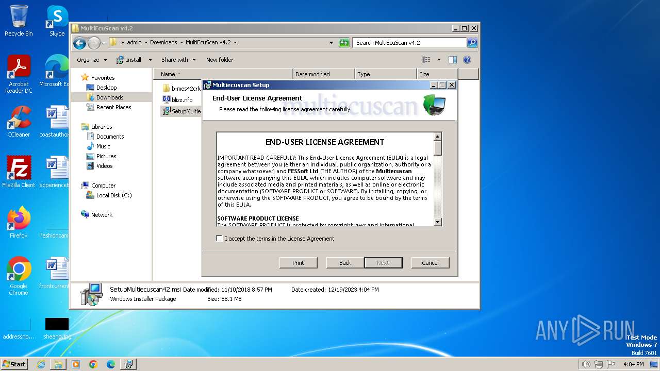660x371 pixels.
Task: Open Documents library in navigation pane
Action: pyautogui.click(x=110, y=137)
